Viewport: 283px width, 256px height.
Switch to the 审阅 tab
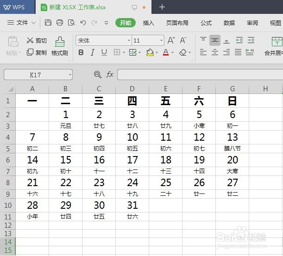tap(252, 23)
